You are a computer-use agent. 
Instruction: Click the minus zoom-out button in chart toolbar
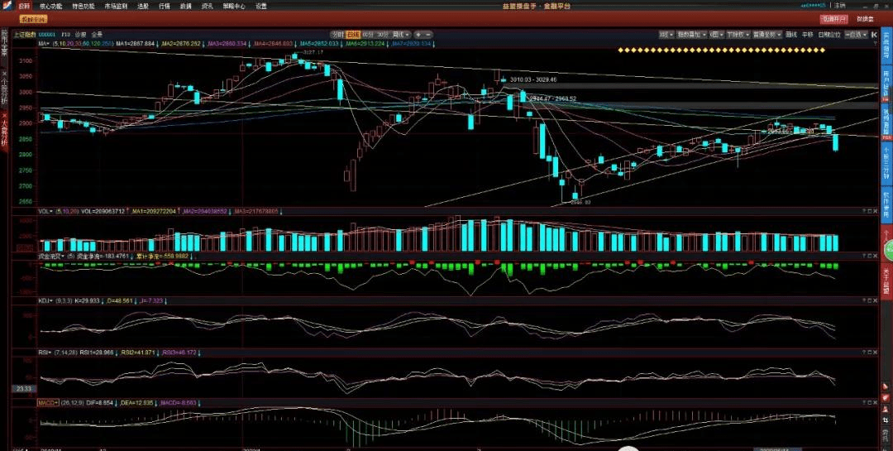pyautogui.click(x=427, y=35)
